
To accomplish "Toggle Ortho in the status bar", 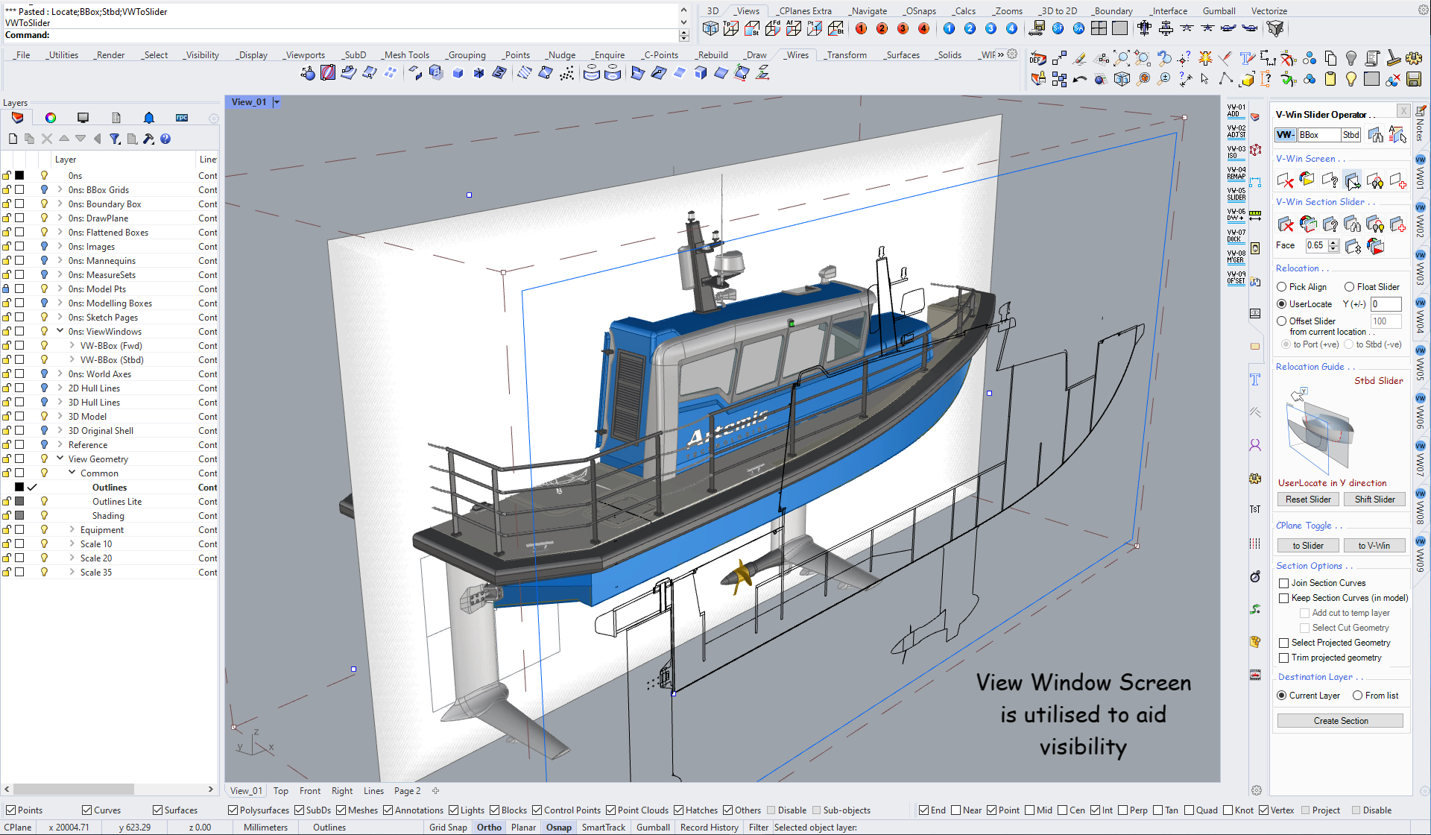I will coord(489,828).
